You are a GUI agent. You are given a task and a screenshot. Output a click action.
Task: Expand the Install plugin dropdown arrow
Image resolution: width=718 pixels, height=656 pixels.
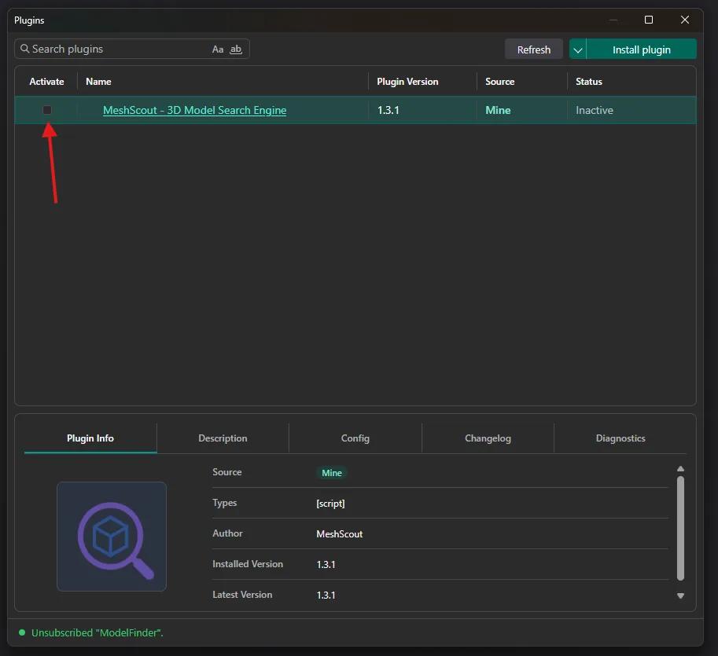[577, 49]
